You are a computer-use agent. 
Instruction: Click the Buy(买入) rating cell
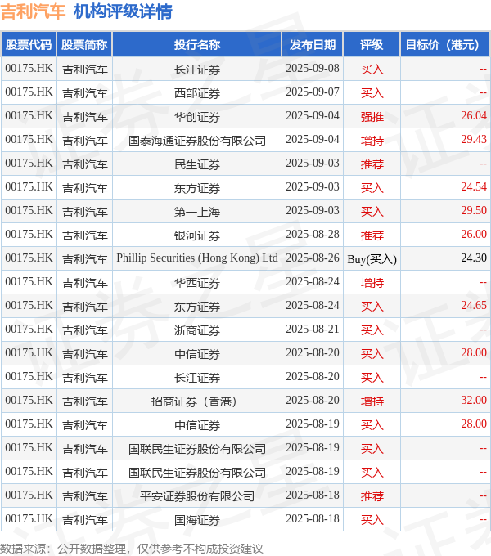click(372, 259)
